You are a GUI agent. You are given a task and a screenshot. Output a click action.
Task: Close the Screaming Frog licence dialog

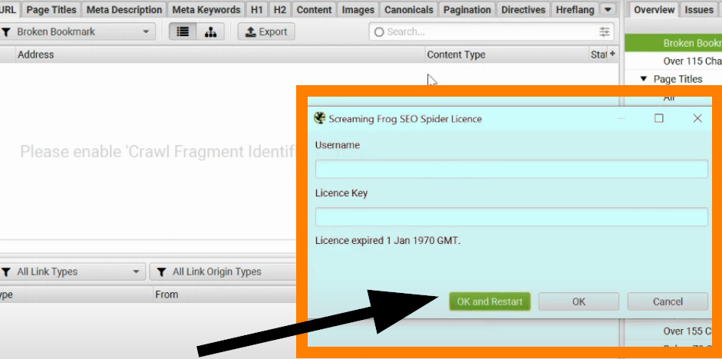(x=697, y=118)
